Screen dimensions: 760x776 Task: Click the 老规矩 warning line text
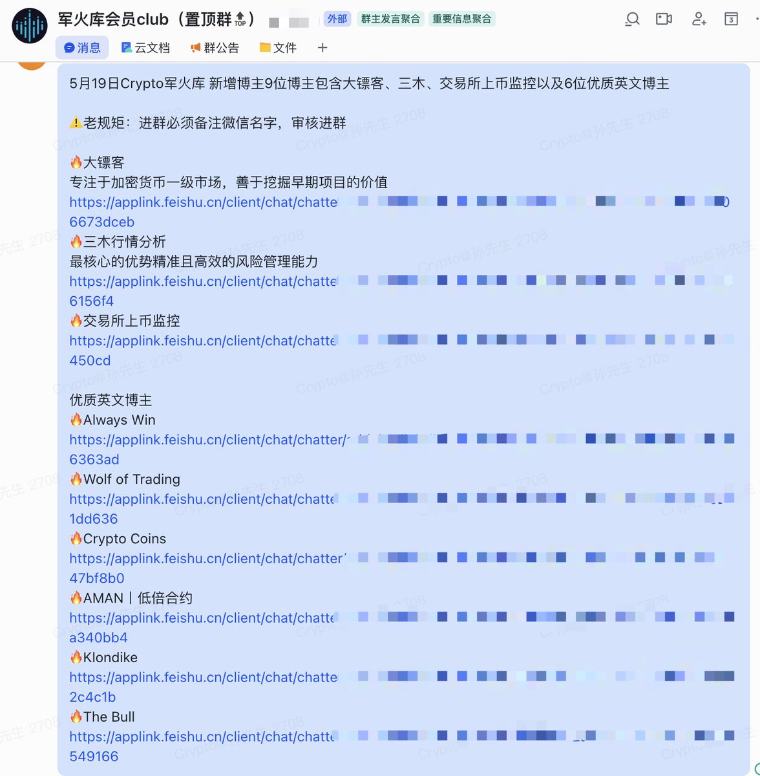(207, 123)
